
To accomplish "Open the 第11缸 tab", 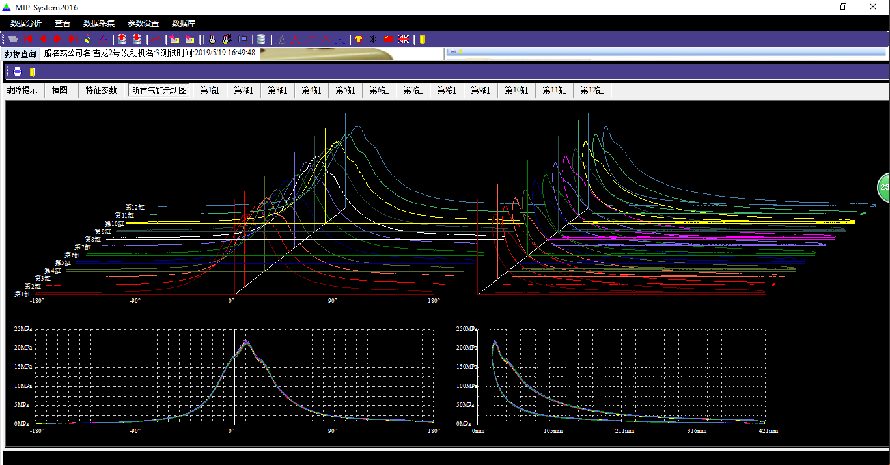I will [x=555, y=91].
